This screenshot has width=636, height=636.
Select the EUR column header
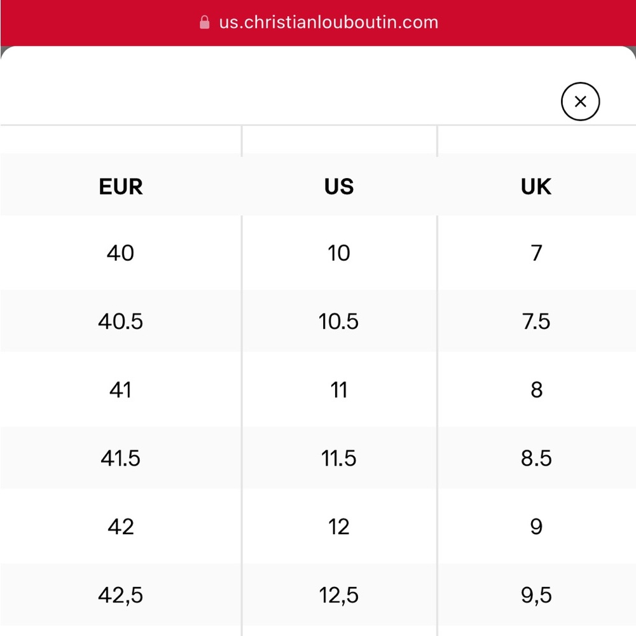tap(121, 186)
